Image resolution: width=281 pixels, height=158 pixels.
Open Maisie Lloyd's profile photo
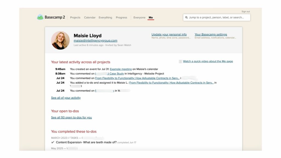(60, 40)
